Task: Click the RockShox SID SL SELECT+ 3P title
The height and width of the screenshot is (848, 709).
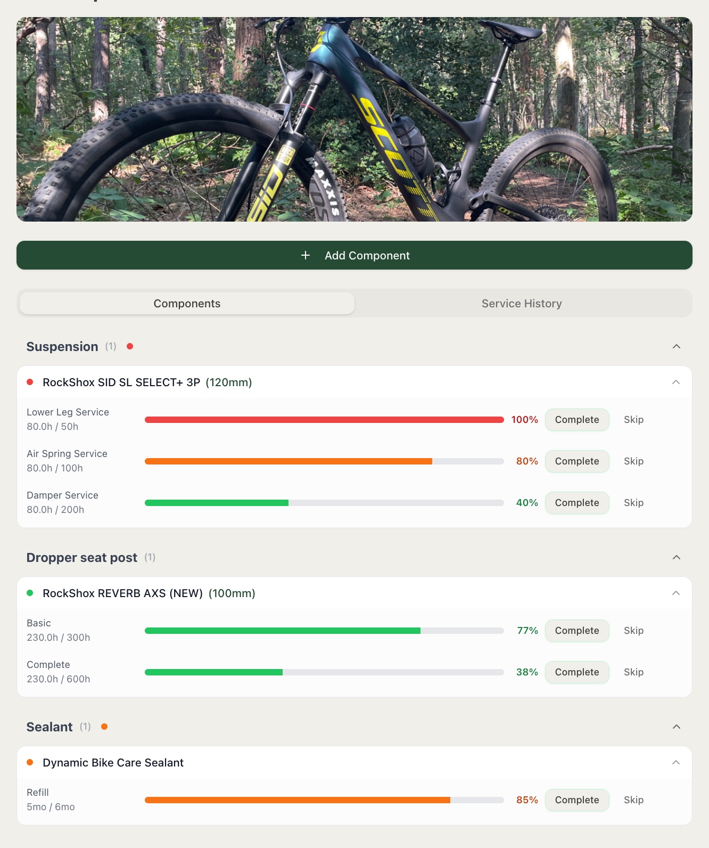Action: pos(121,382)
